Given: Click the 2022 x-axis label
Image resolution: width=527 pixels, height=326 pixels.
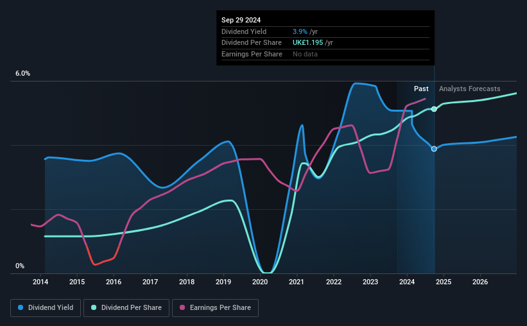Looking at the screenshot, I should point(334,282).
